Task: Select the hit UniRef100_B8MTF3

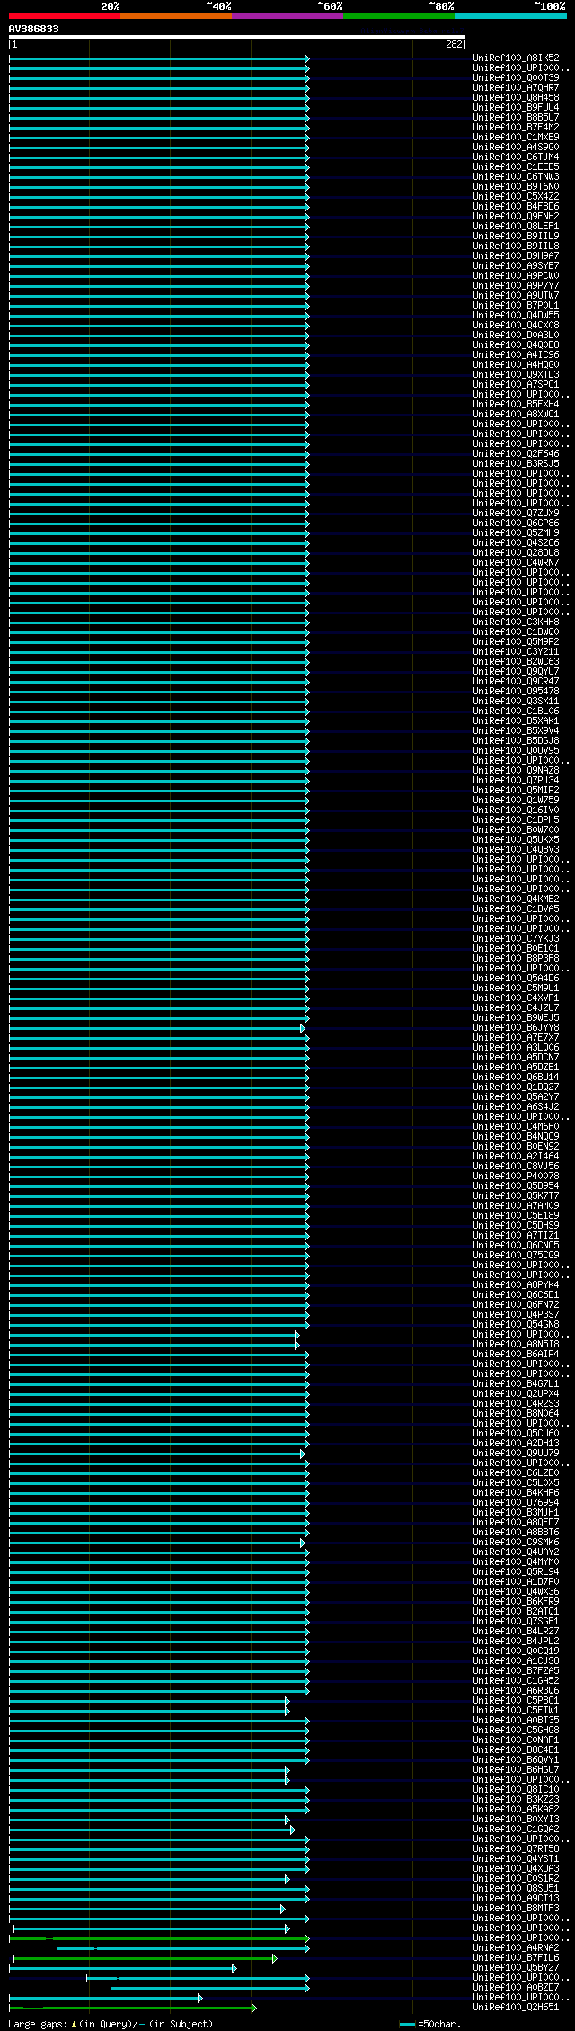Action: 516,1909
